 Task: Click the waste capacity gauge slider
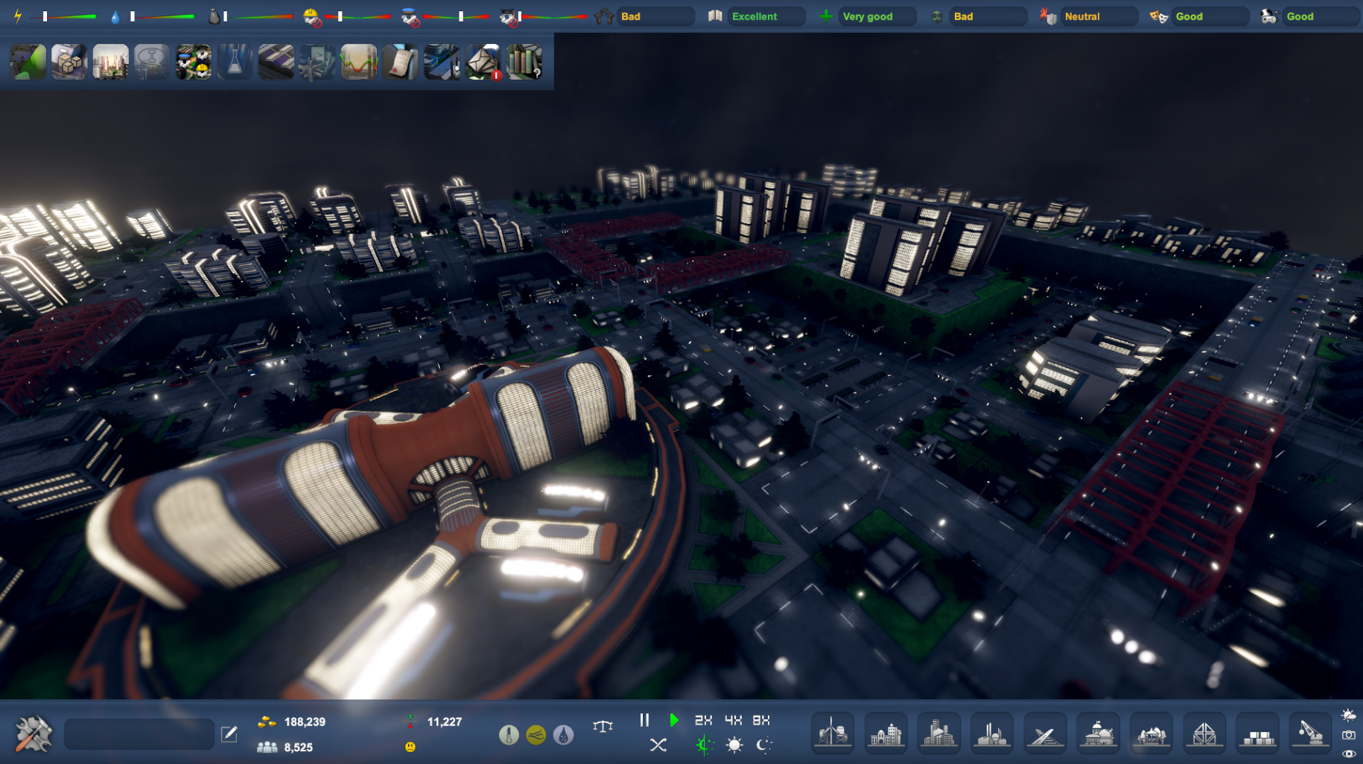[x=258, y=16]
